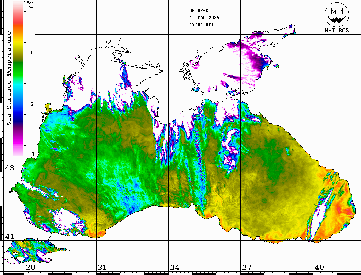Click the "0" tick on temperature scale
Viewport: 361px width, 275px height.
pos(33,154)
